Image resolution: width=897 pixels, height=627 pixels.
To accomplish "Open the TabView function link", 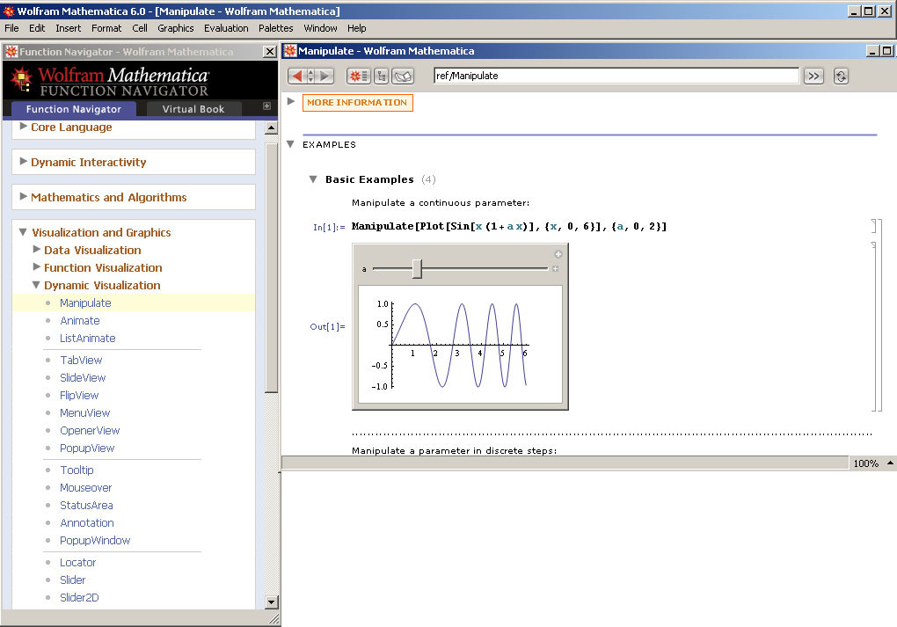I will coord(81,360).
